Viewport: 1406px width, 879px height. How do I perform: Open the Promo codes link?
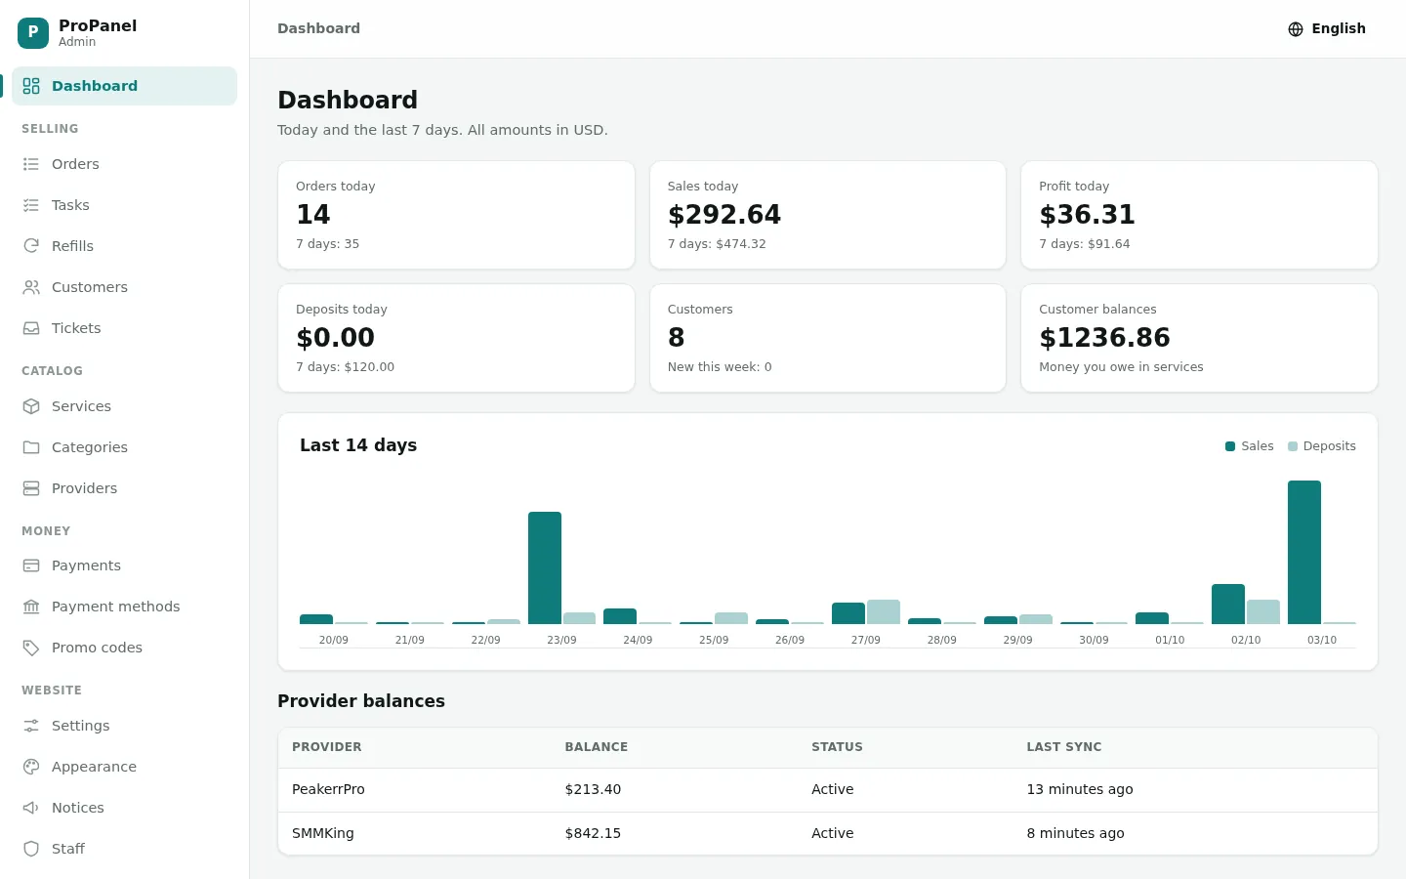click(125, 648)
